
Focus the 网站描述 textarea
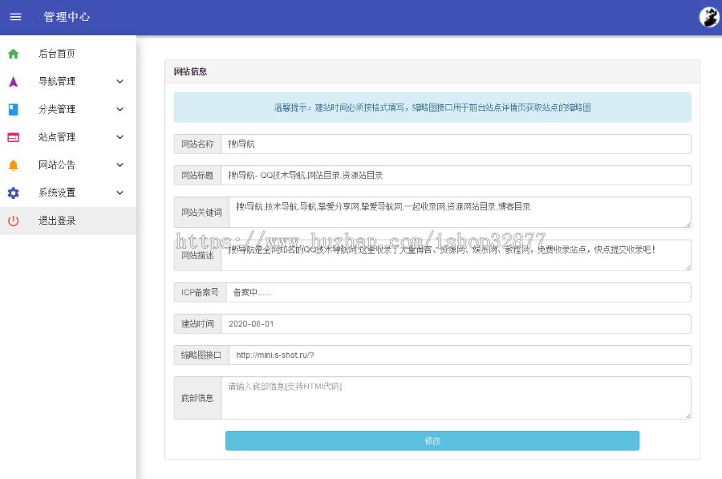pos(456,255)
